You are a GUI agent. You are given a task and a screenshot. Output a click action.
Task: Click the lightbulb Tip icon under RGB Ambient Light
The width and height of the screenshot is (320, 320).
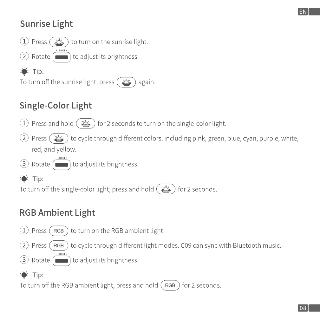tap(24, 275)
